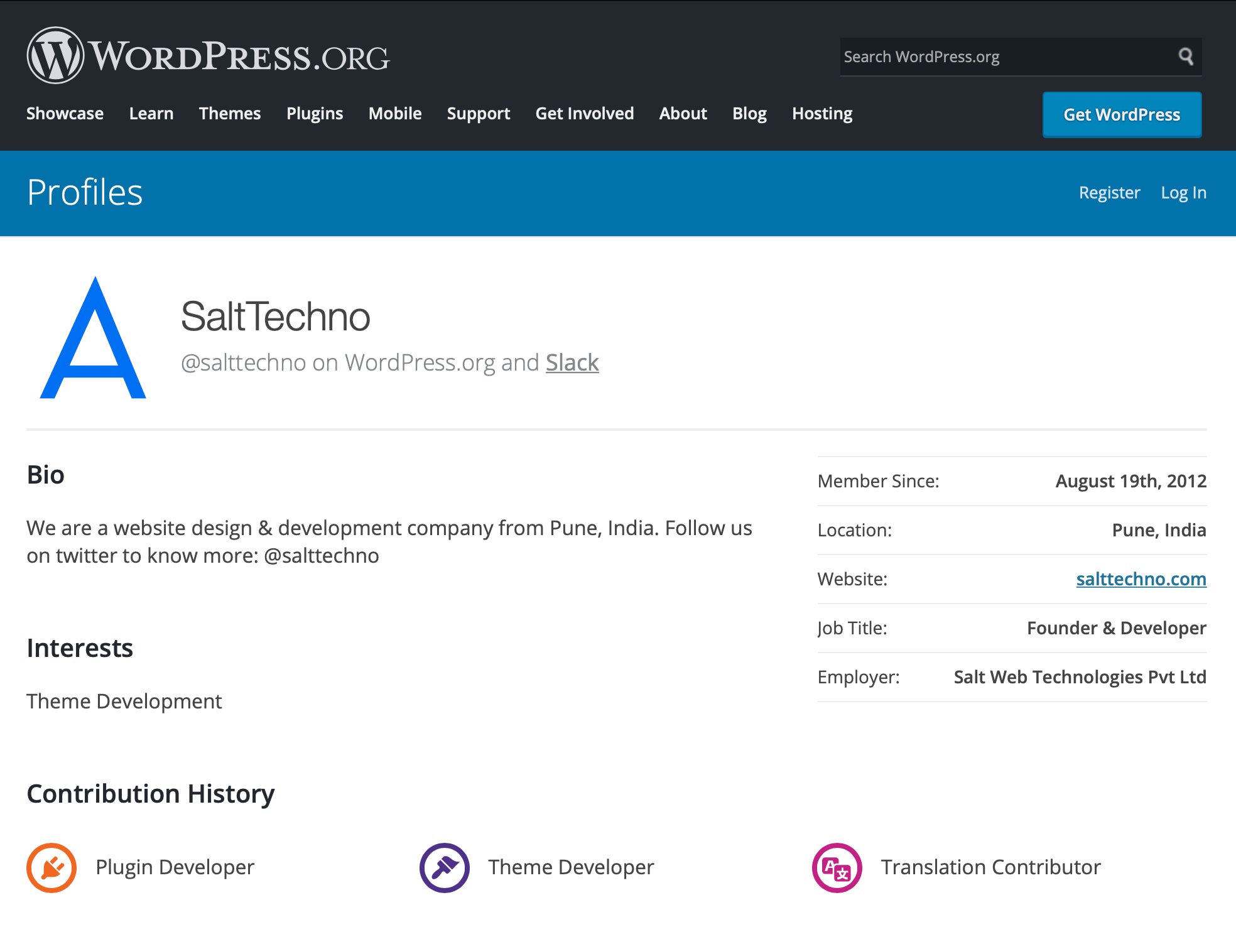
Task: Click the Translation Contributor badge icon
Action: (837, 867)
